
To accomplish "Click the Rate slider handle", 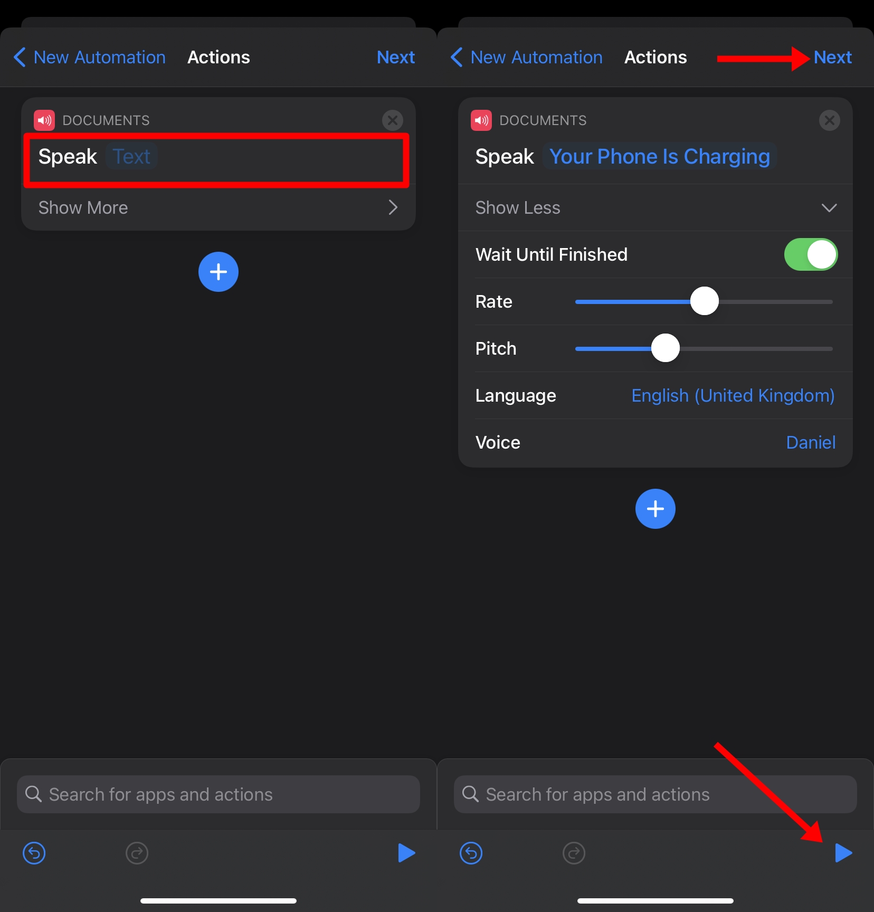I will click(705, 301).
